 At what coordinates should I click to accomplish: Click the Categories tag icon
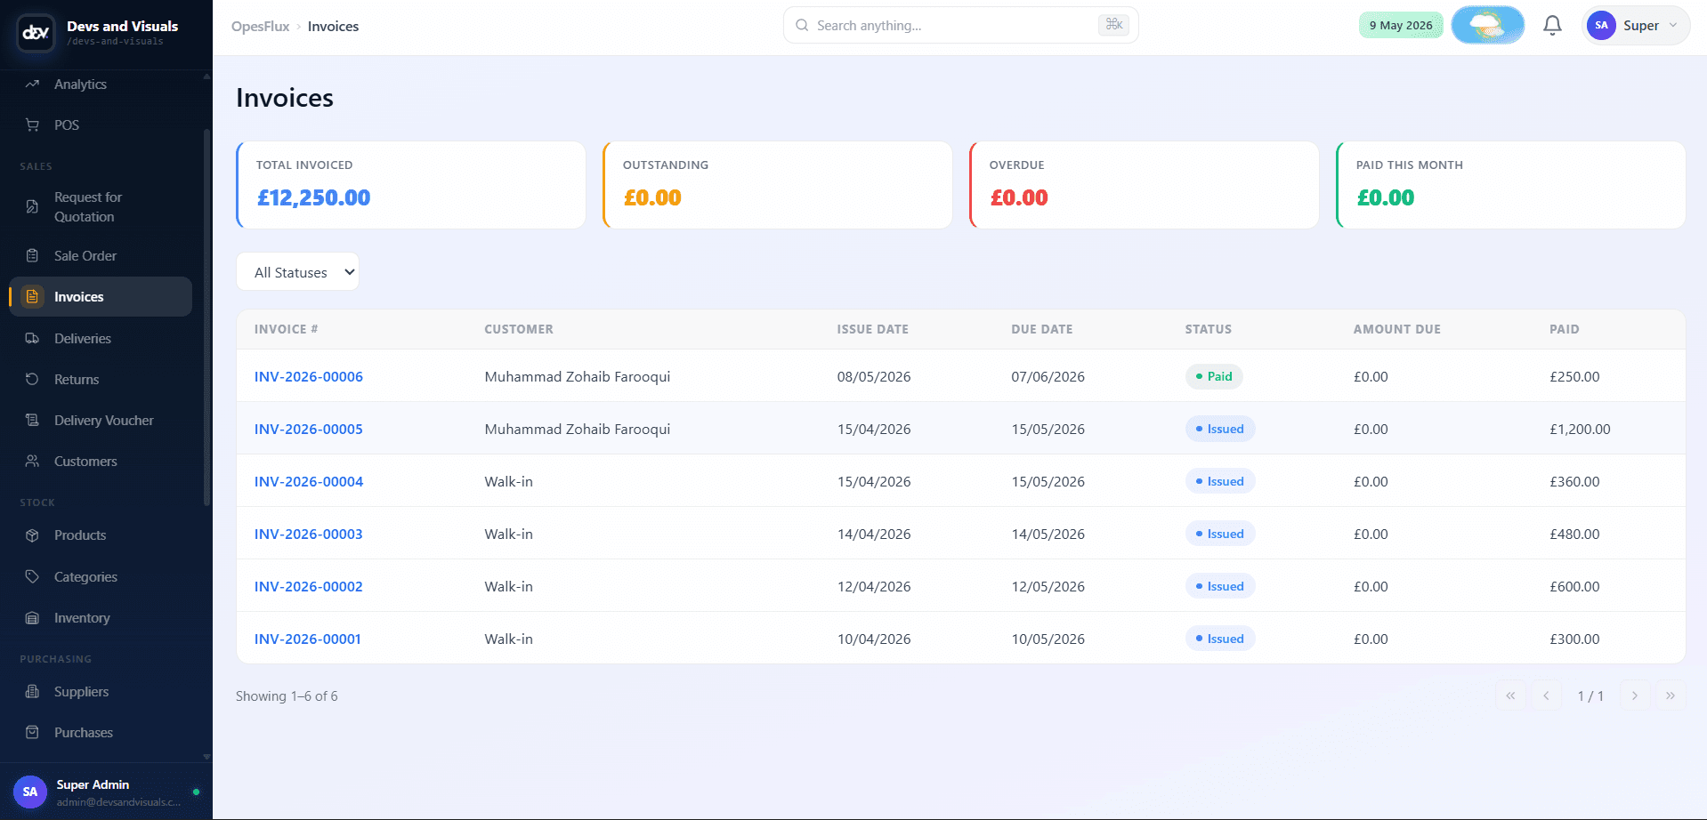(x=32, y=576)
